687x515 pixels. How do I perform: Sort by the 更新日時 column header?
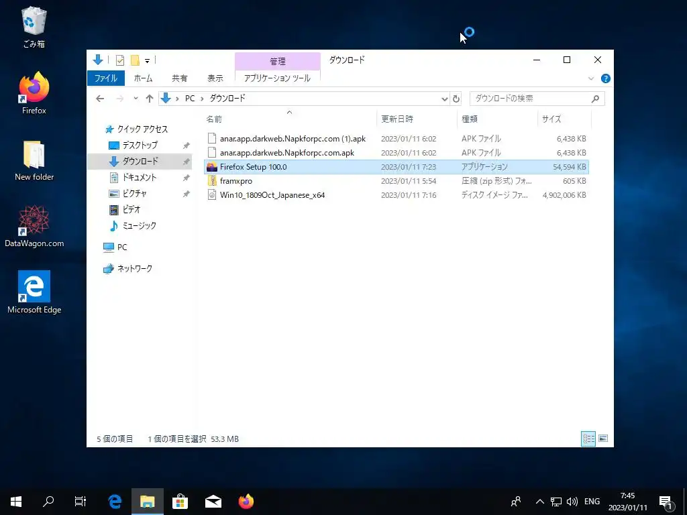[x=416, y=119]
